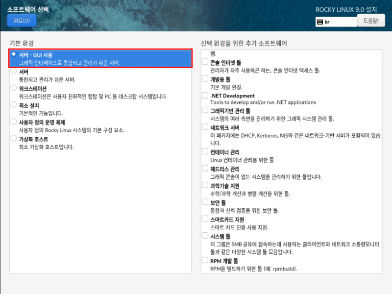Image resolution: width=392 pixels, height=294 pixels.
Task: Enable the 과학기술 지원 checkbox
Action: click(x=205, y=185)
